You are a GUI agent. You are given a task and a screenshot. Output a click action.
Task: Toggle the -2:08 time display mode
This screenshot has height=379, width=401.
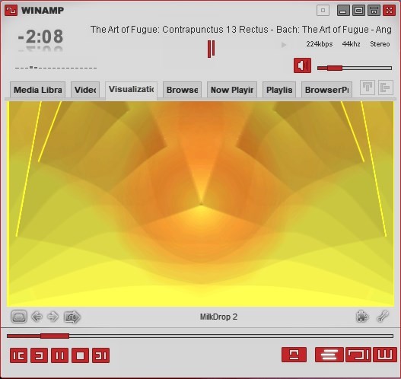coord(40,37)
